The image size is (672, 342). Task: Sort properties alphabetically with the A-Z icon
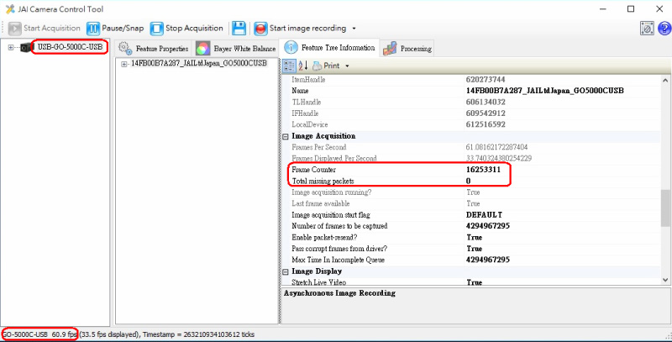302,66
